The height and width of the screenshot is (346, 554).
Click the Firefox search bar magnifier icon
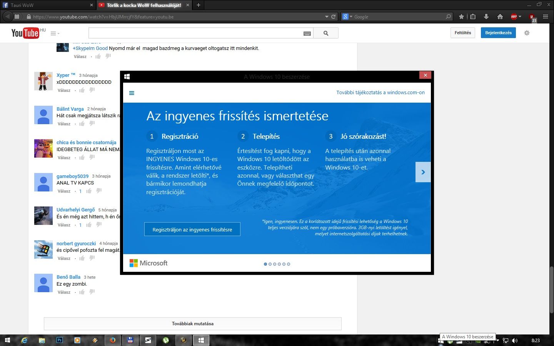(448, 17)
